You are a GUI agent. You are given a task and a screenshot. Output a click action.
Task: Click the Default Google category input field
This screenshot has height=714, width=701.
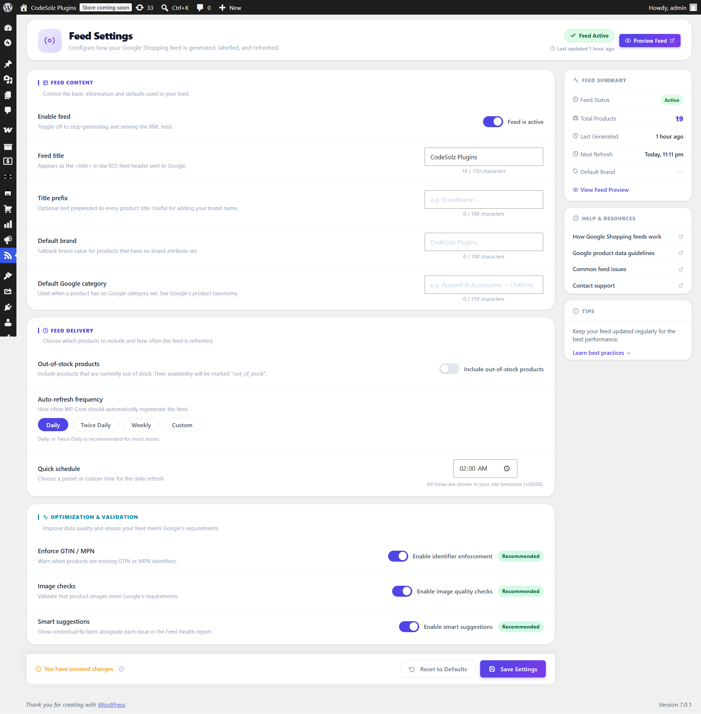click(483, 285)
